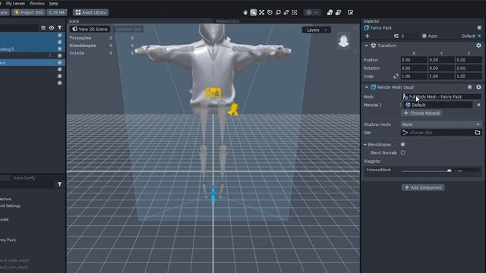
Task: Select the yellow fanny pack mesh in viewport
Action: [x=213, y=93]
